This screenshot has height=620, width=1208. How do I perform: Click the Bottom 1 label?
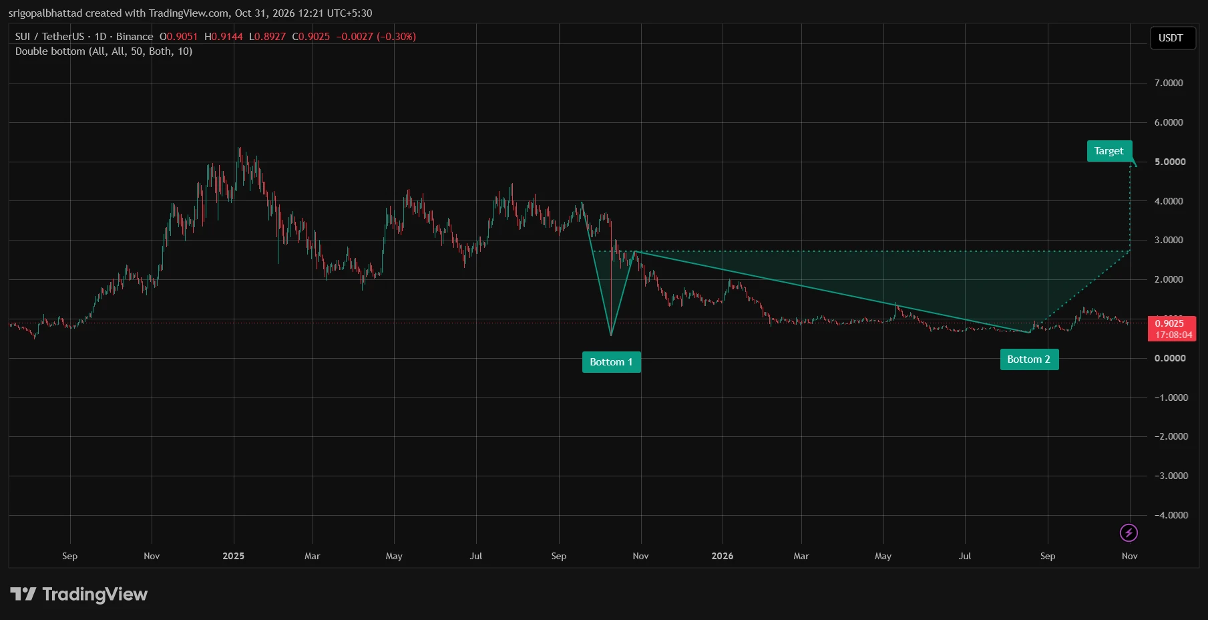611,362
